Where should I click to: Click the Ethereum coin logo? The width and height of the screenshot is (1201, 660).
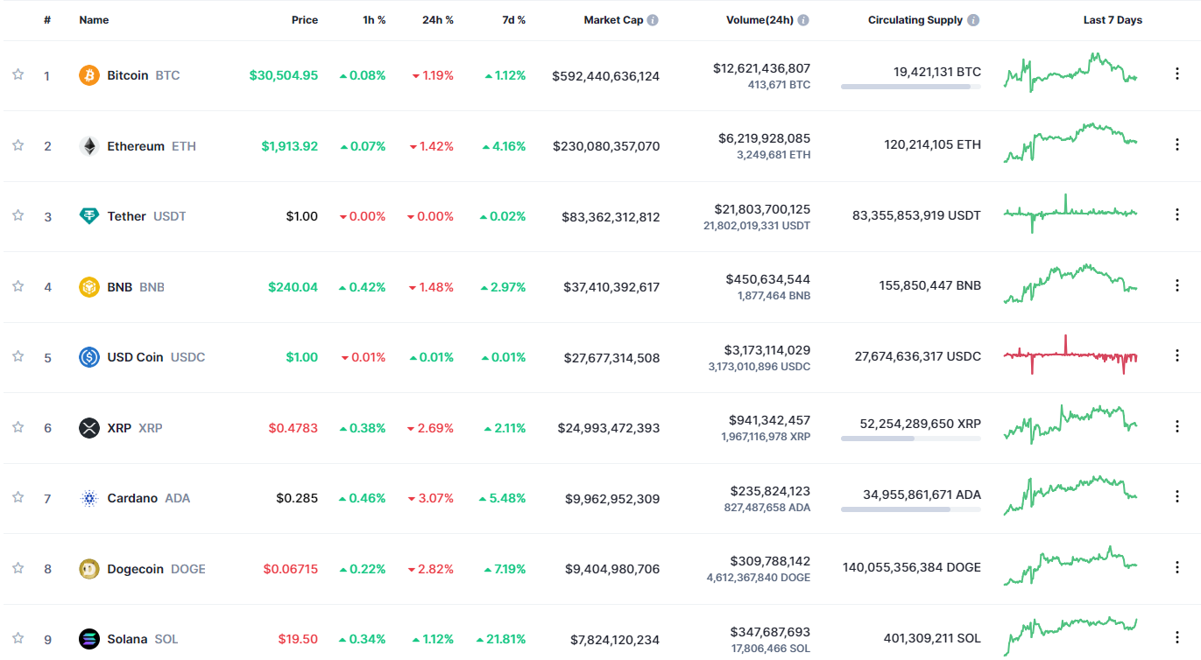point(88,145)
